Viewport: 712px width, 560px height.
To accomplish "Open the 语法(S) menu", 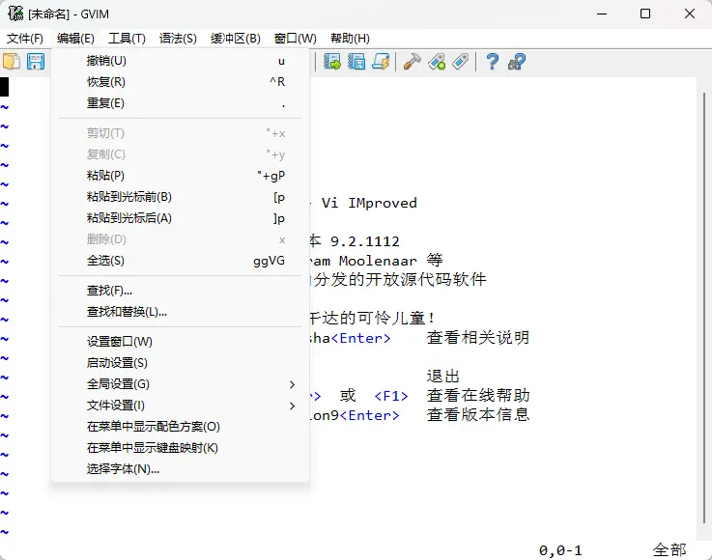I will click(x=178, y=39).
